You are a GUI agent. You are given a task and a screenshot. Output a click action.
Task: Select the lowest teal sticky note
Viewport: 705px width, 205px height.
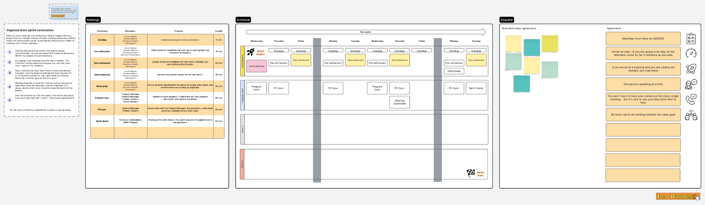522,84
